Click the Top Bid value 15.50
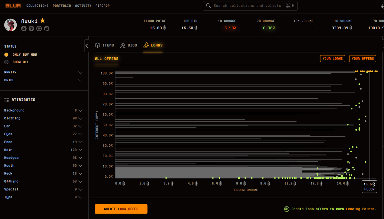 point(189,28)
